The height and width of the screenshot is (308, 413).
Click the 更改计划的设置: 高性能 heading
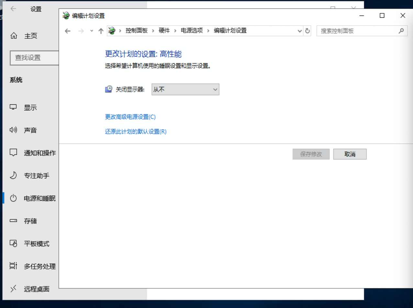pyautogui.click(x=143, y=54)
